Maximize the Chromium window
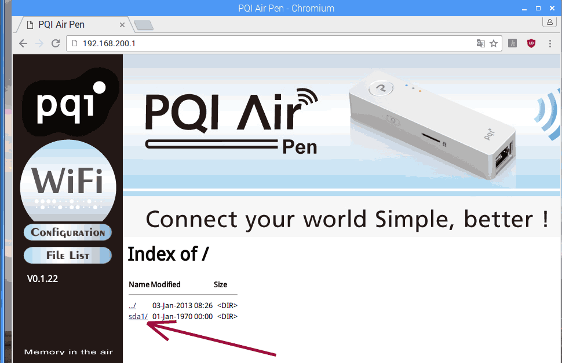 538,8
